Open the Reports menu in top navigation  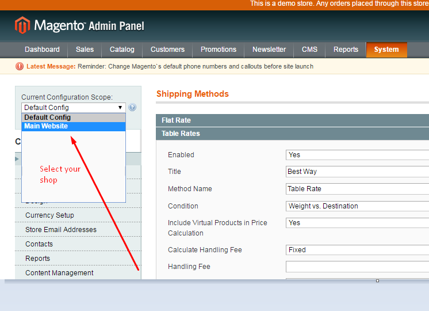[x=346, y=50]
